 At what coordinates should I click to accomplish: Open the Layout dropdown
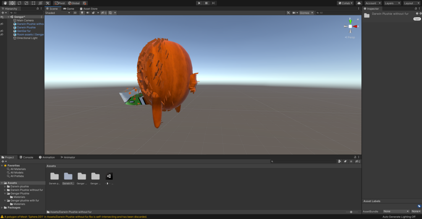pyautogui.click(x=412, y=3)
